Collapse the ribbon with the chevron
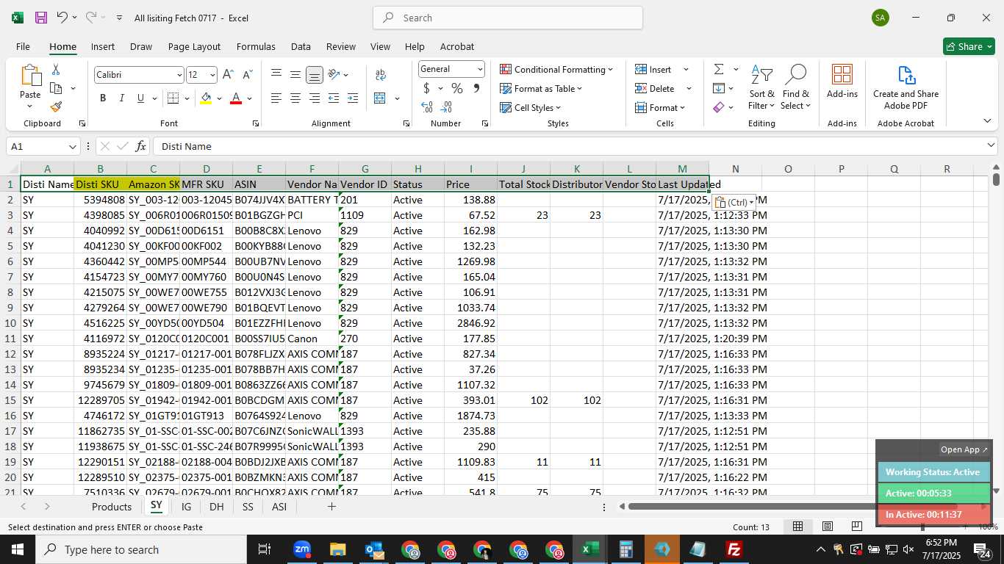1004x564 pixels. point(987,121)
